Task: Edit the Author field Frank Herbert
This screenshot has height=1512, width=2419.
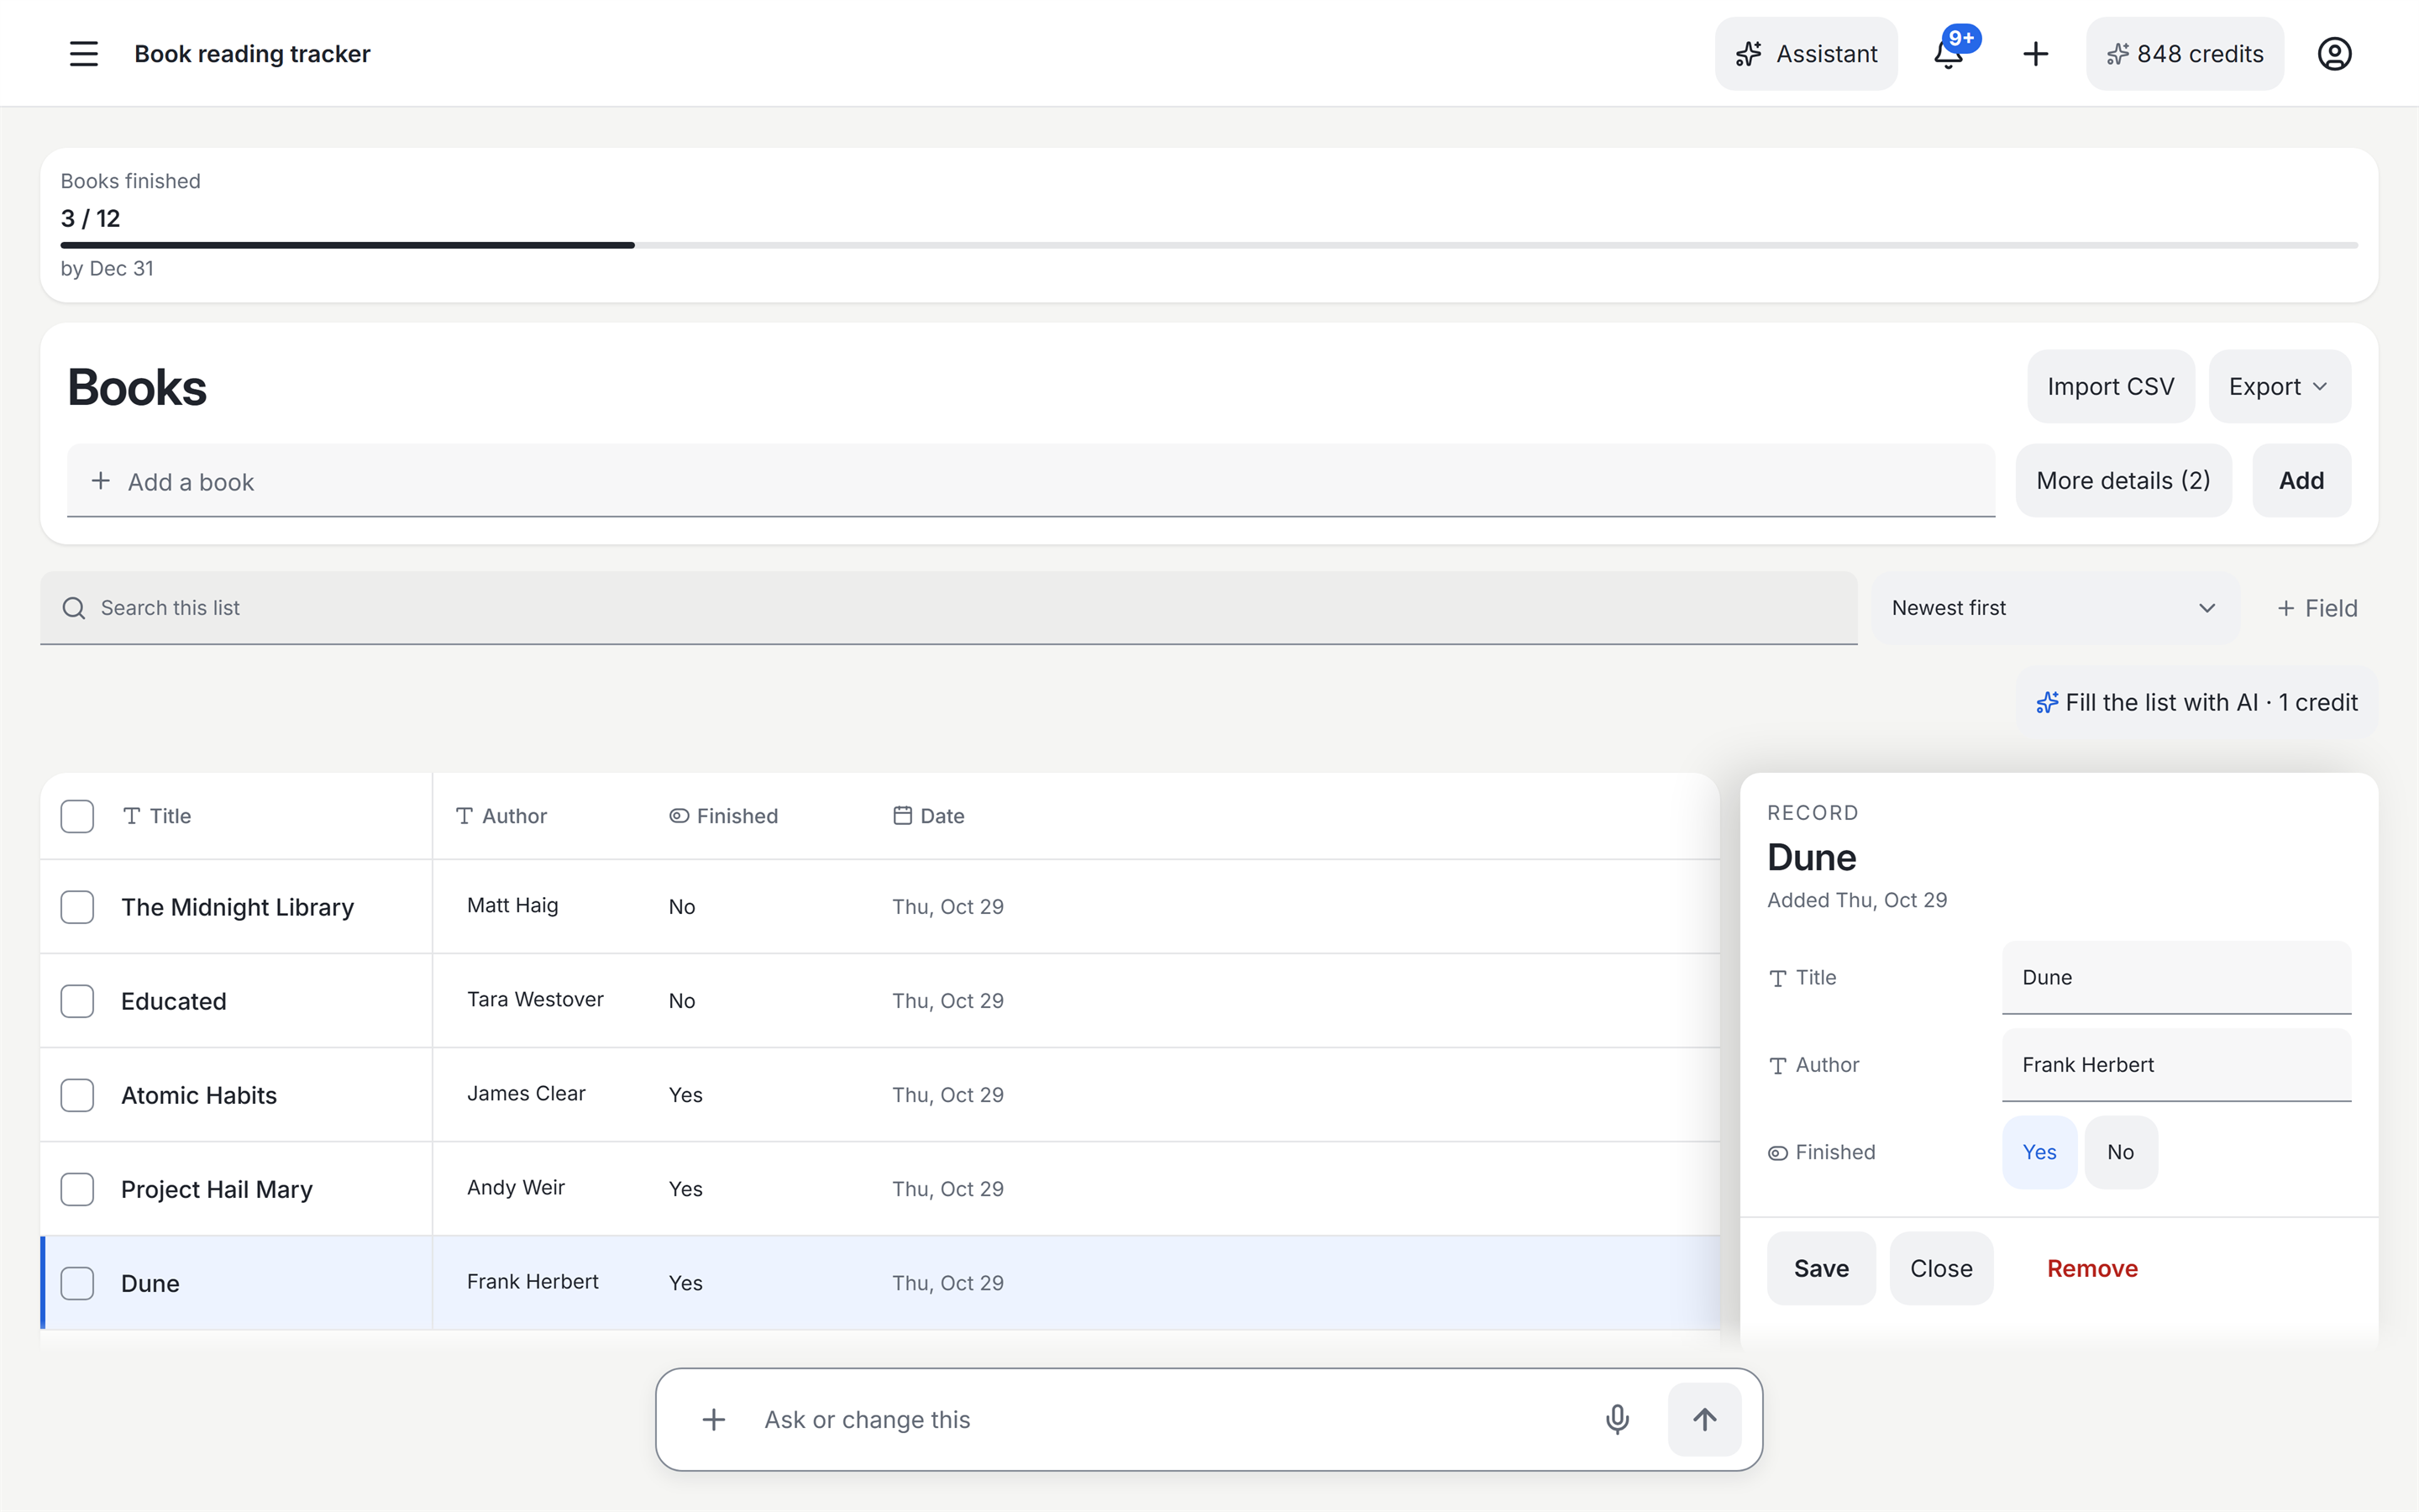Action: [2176, 1065]
